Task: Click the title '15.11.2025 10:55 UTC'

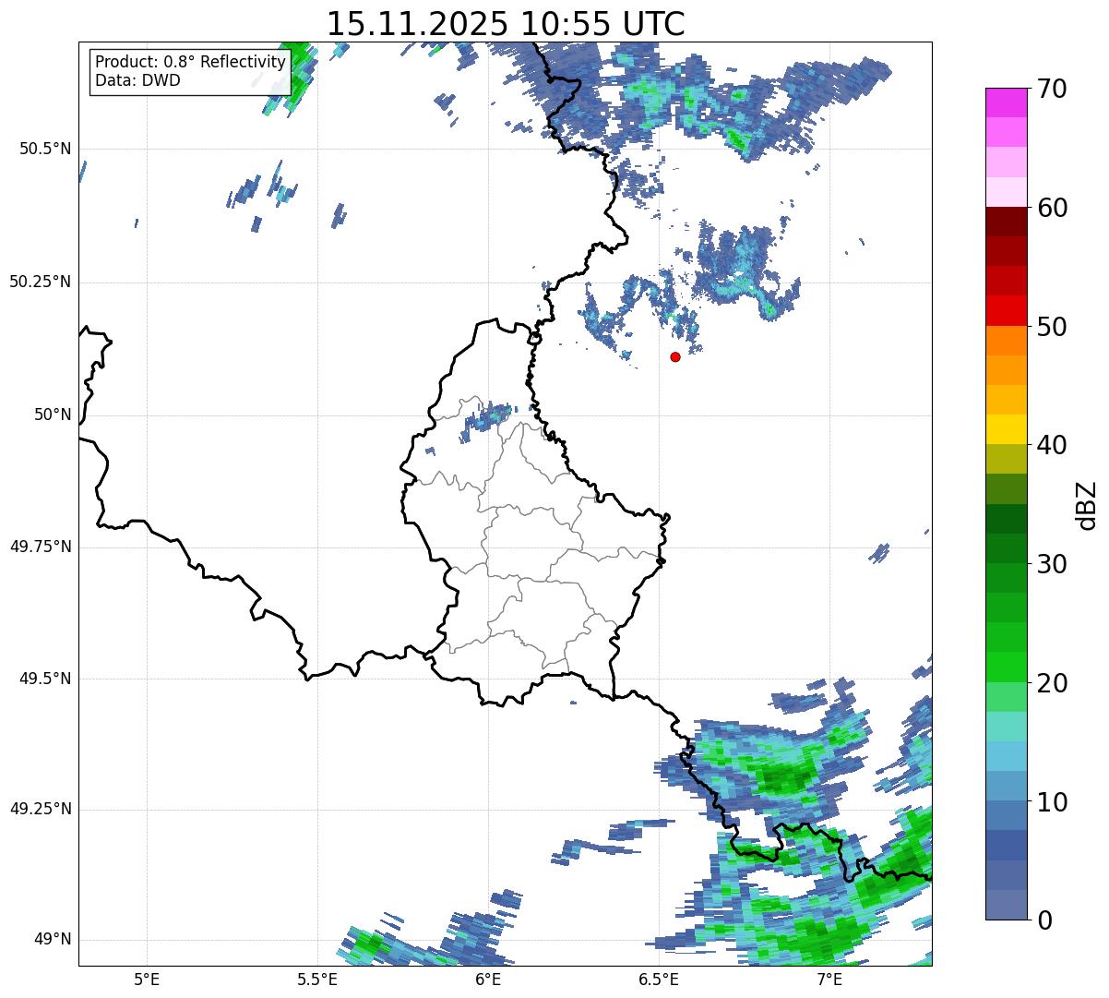Action: 506,23
